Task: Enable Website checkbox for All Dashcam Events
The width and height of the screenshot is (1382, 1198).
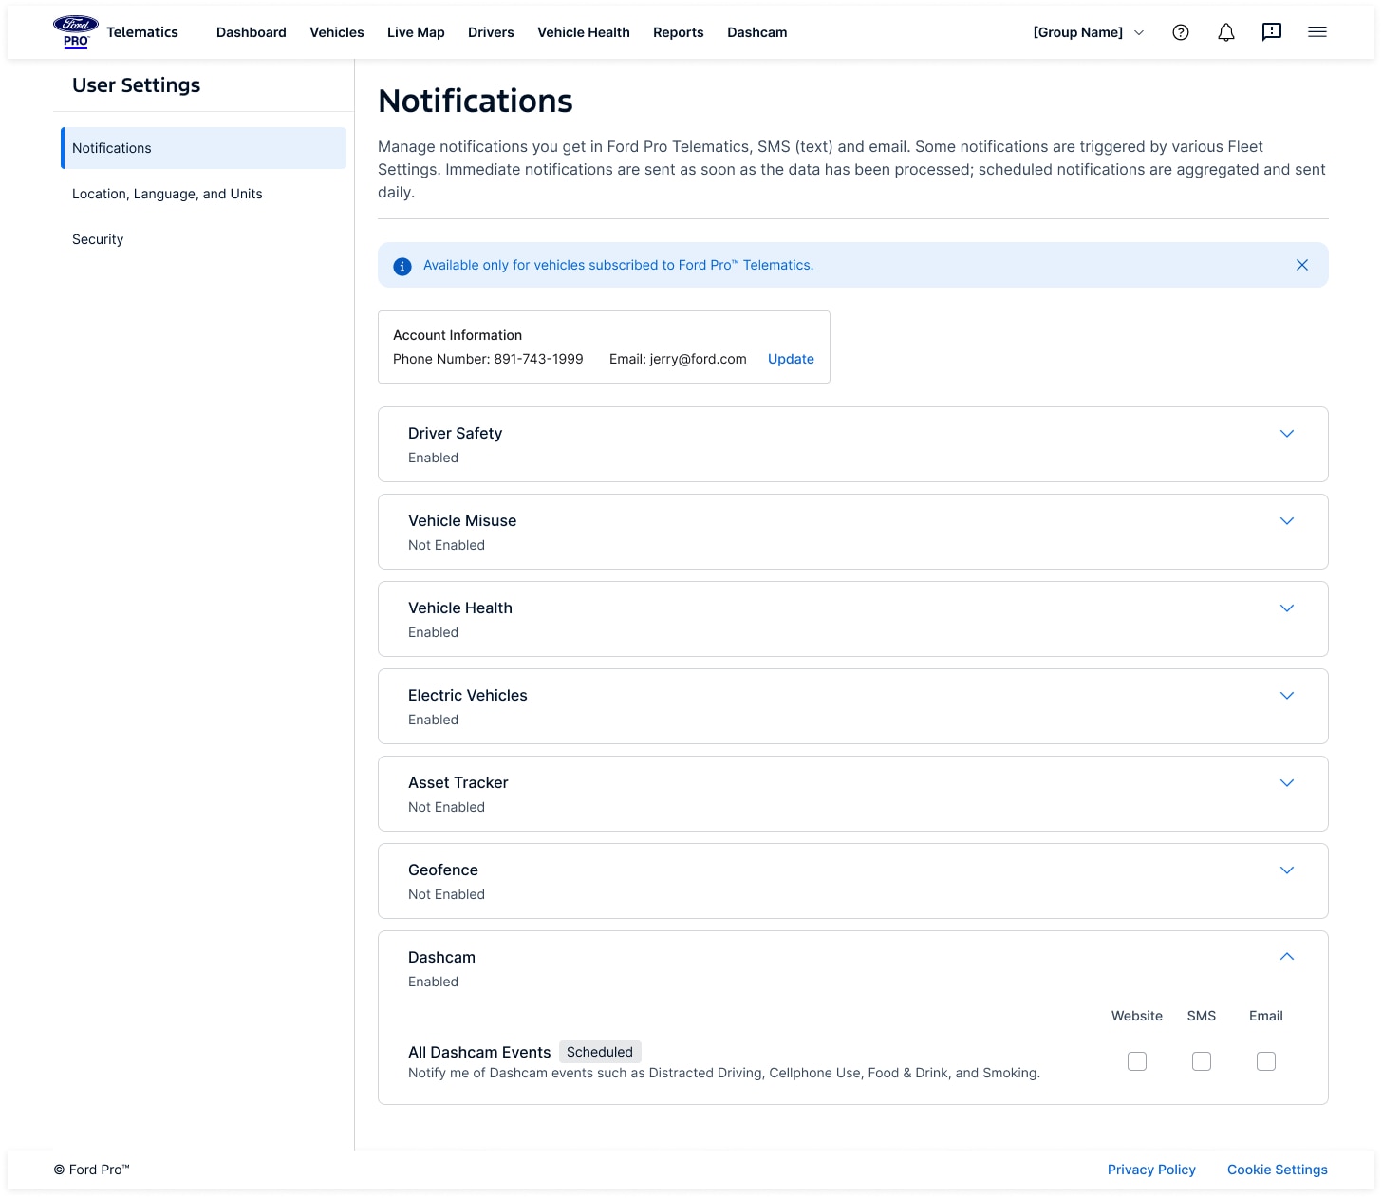Action: pos(1136,1061)
